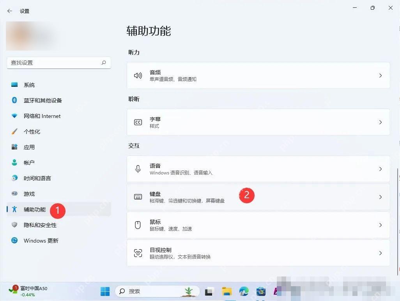Select 游戏 in the sidebar

[58, 194]
